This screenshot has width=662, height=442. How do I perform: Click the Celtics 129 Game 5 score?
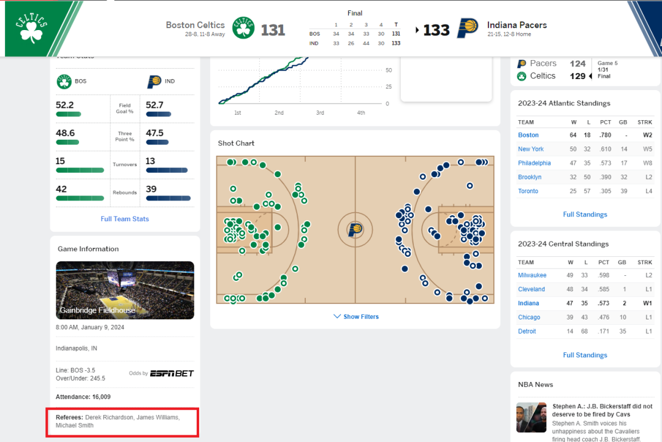[577, 76]
